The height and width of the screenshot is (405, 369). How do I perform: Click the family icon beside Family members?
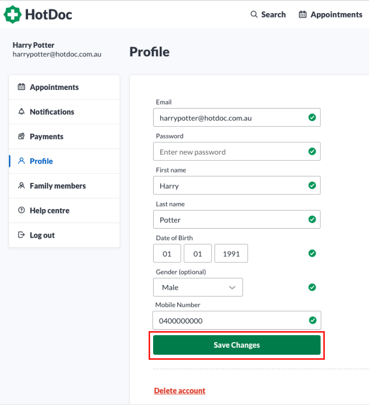[x=22, y=185]
